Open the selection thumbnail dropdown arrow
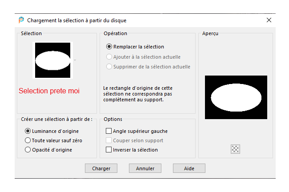This screenshot has height=192, width=289. coord(75,60)
